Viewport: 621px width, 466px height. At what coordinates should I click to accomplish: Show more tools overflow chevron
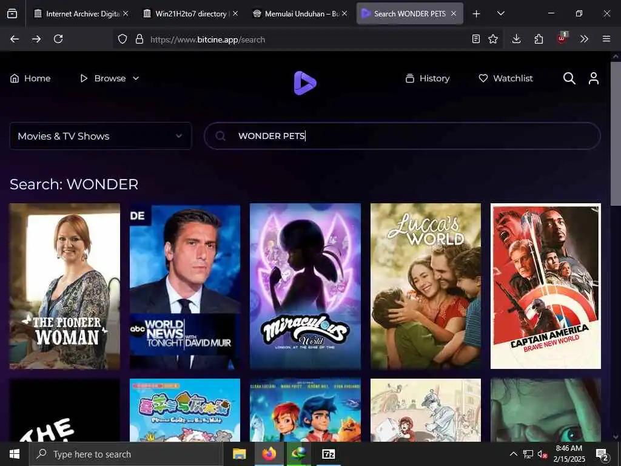pos(584,39)
